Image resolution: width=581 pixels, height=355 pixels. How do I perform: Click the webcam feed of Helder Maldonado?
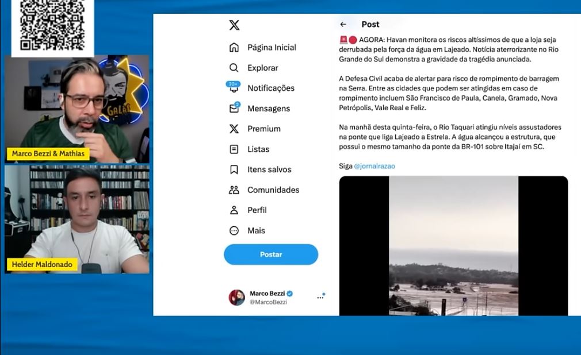[77, 219]
